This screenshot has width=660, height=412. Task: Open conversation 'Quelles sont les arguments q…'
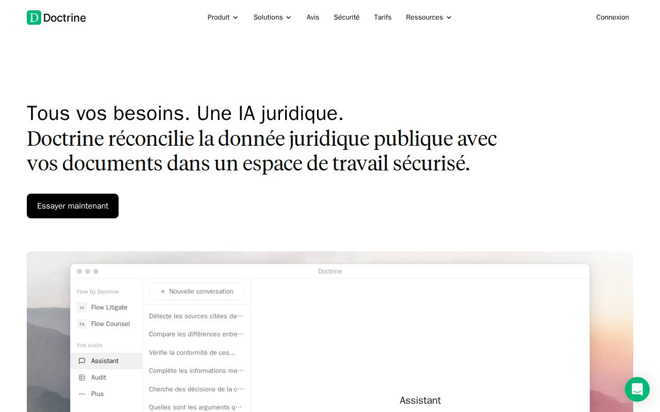click(195, 407)
